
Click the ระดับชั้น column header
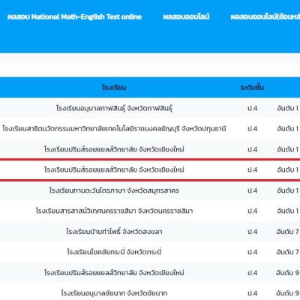[x=252, y=88]
